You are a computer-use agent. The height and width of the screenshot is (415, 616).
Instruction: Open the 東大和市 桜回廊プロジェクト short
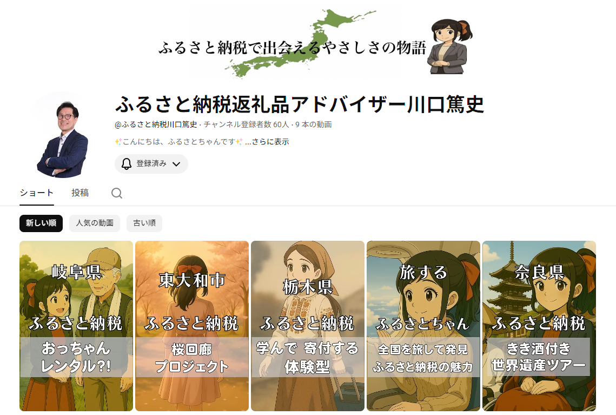coord(191,326)
